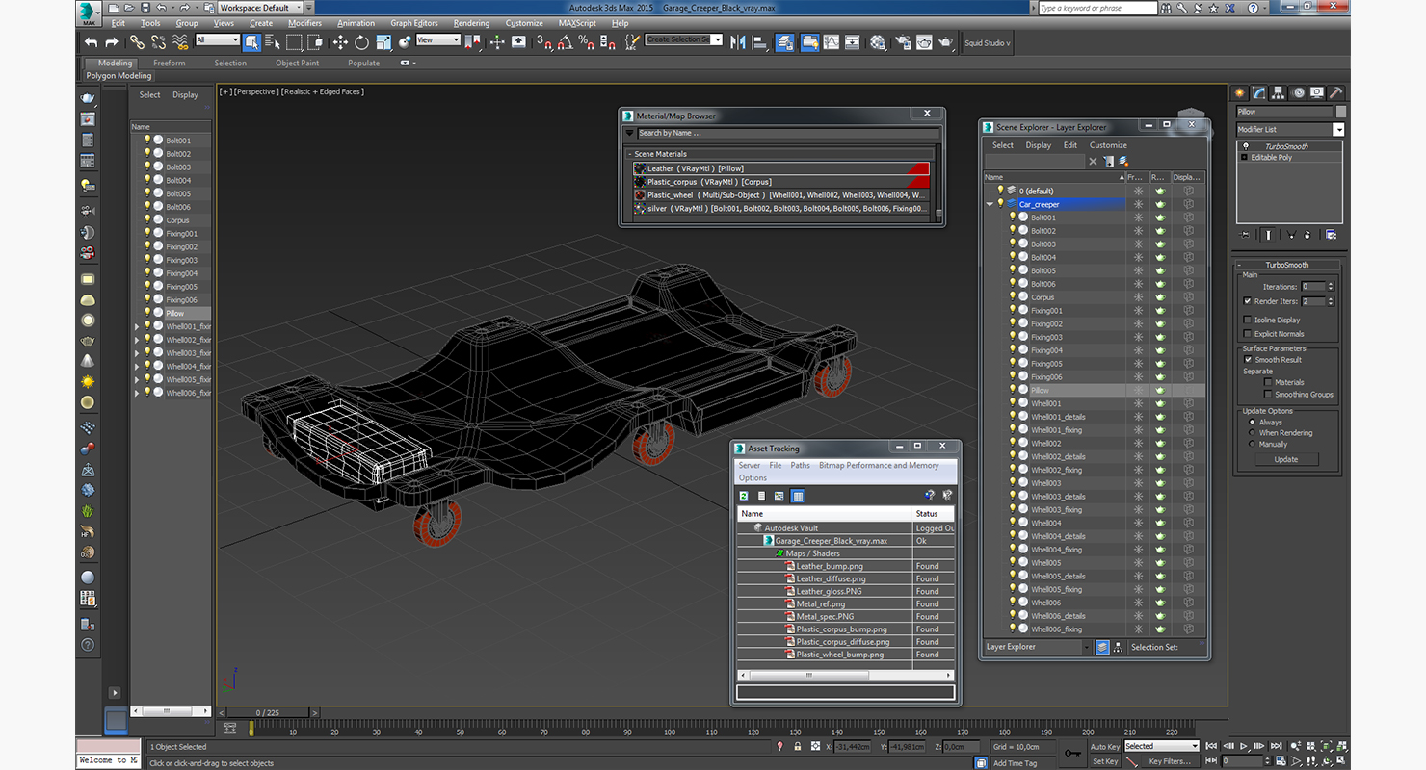
Task: Open the Hierarchy command panel tab
Action: pyautogui.click(x=1279, y=92)
